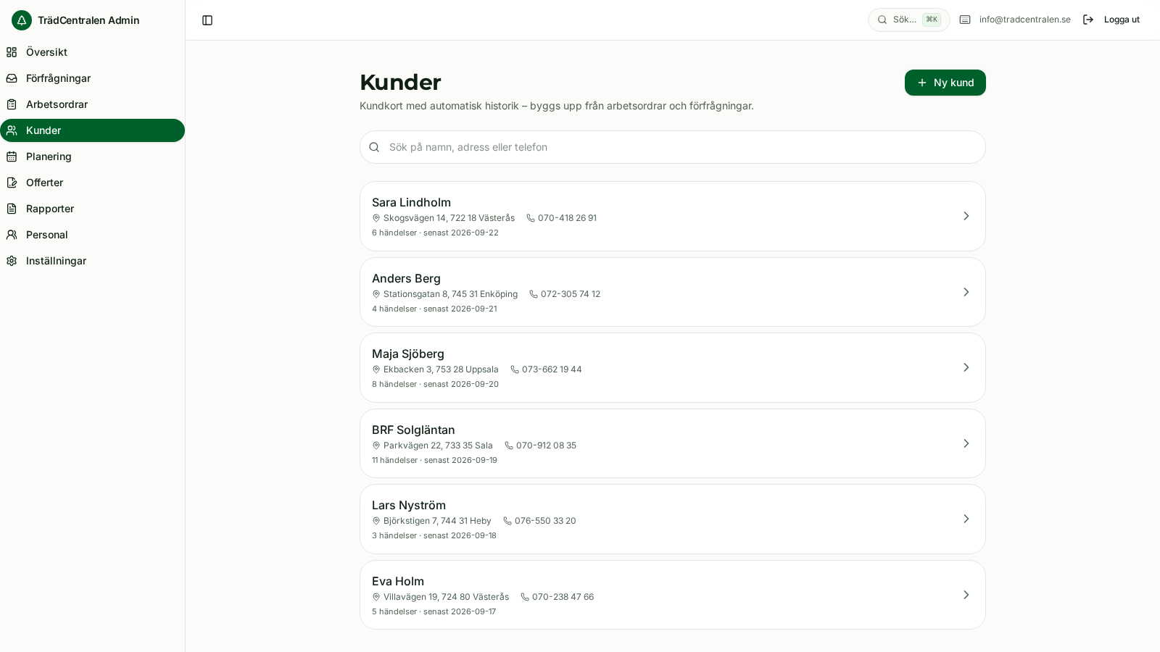
Task: Expand Sara Lindholm's card chevron
Action: click(966, 216)
